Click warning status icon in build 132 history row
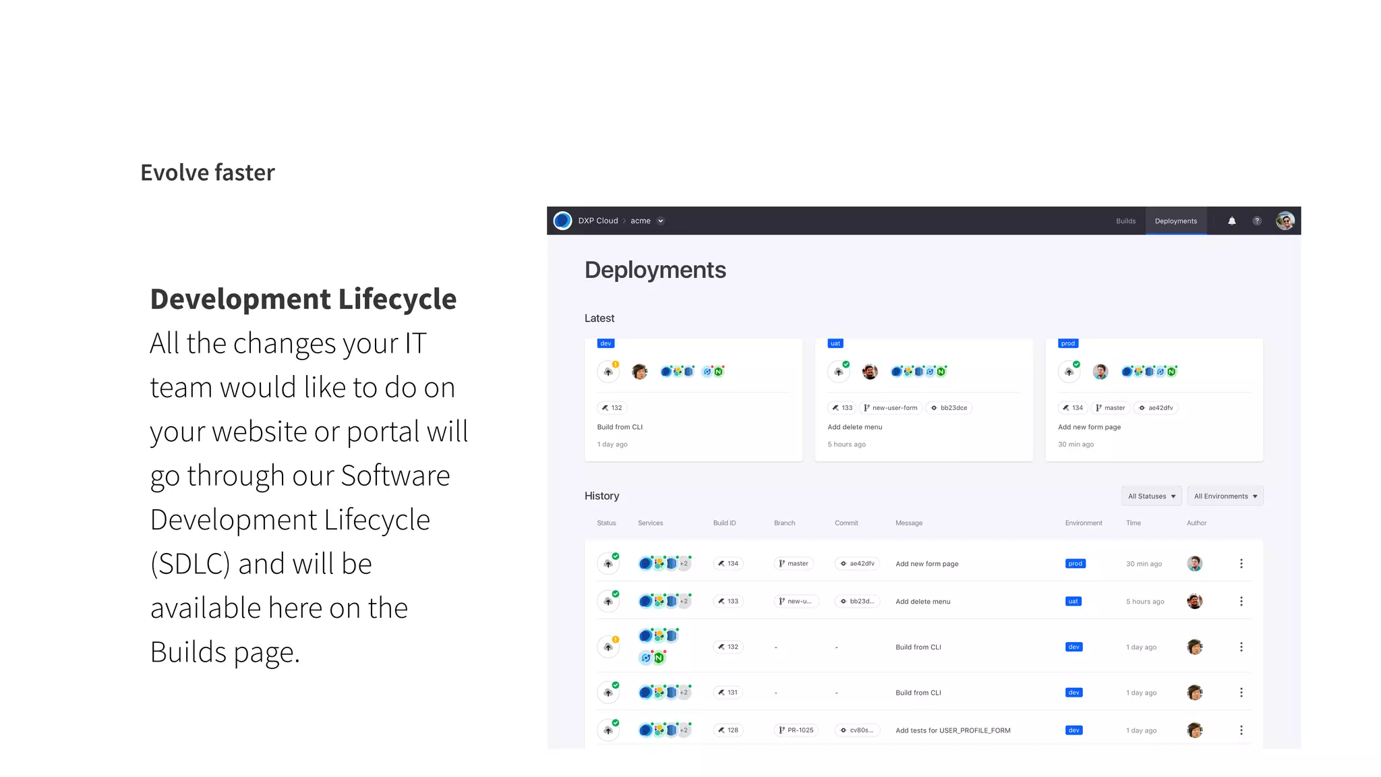This screenshot has width=1381, height=777. click(608, 647)
